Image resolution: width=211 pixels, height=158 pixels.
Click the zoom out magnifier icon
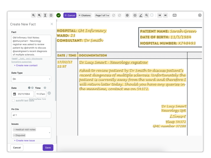point(33,15)
